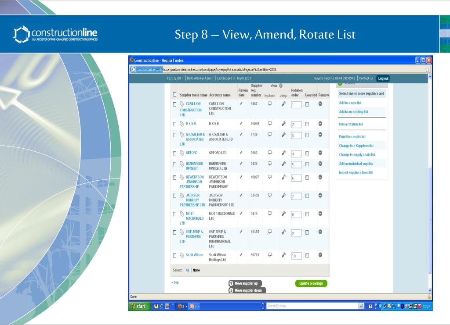View feedback for Mott MacDonald row
This screenshot has width=450, height=325.
pyautogui.click(x=270, y=213)
